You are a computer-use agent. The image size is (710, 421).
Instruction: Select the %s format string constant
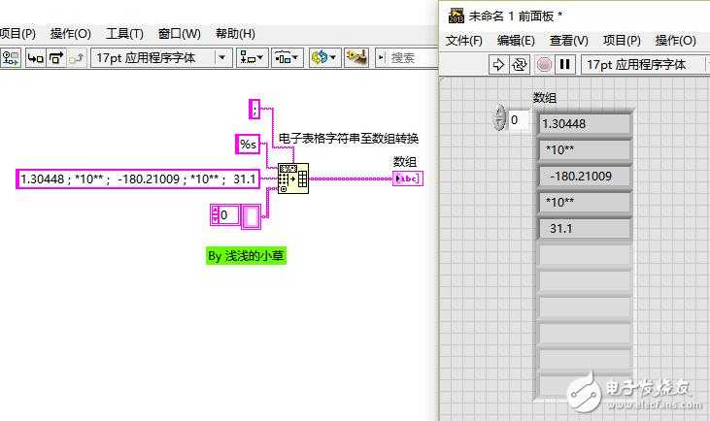(248, 145)
